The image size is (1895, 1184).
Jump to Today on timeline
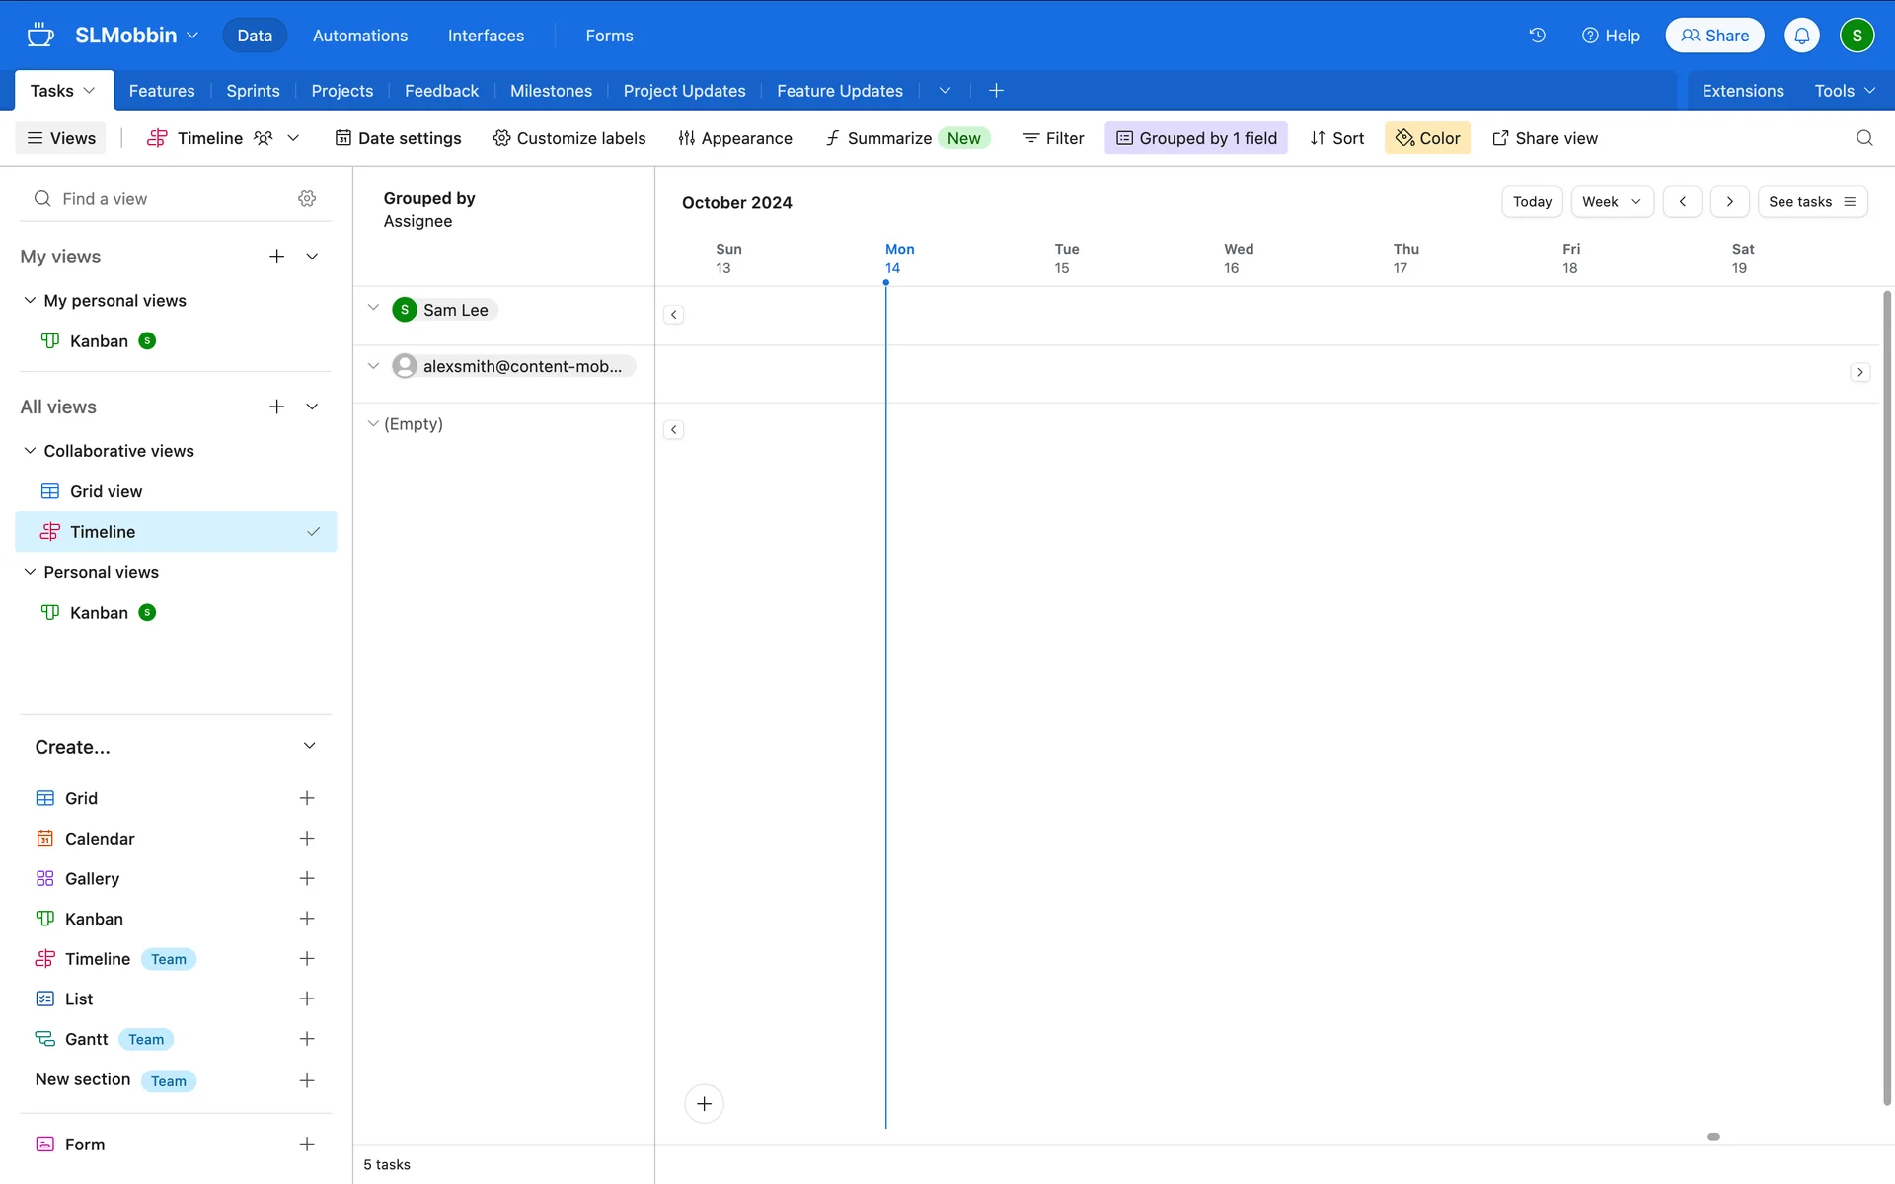click(1531, 202)
